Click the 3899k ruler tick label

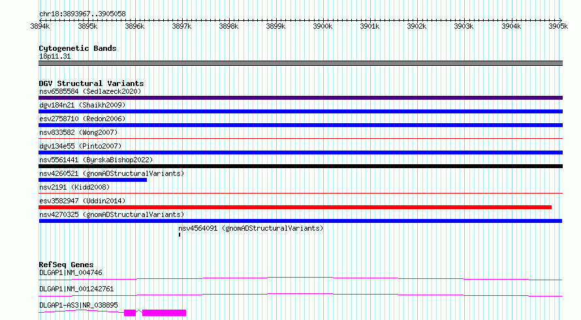tap(275, 26)
